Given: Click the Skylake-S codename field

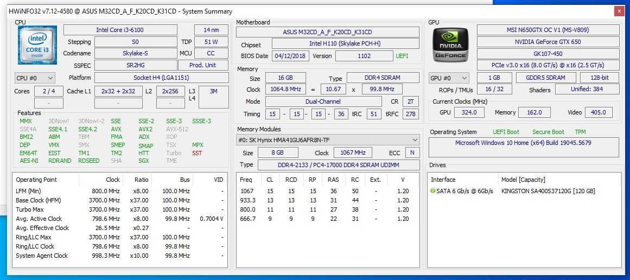Looking at the screenshot, I should point(136,53).
